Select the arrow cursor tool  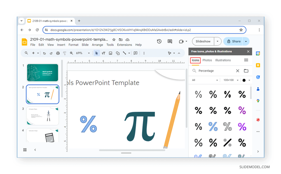97,53
